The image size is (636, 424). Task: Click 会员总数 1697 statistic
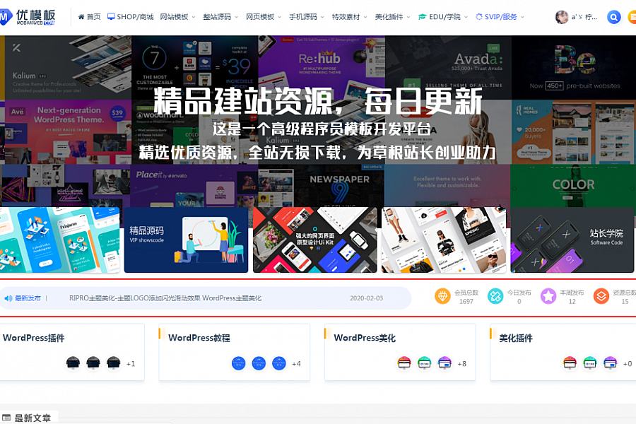(466, 297)
